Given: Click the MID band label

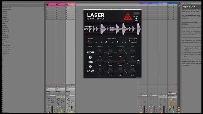Looking at the screenshot, I should (90, 62).
